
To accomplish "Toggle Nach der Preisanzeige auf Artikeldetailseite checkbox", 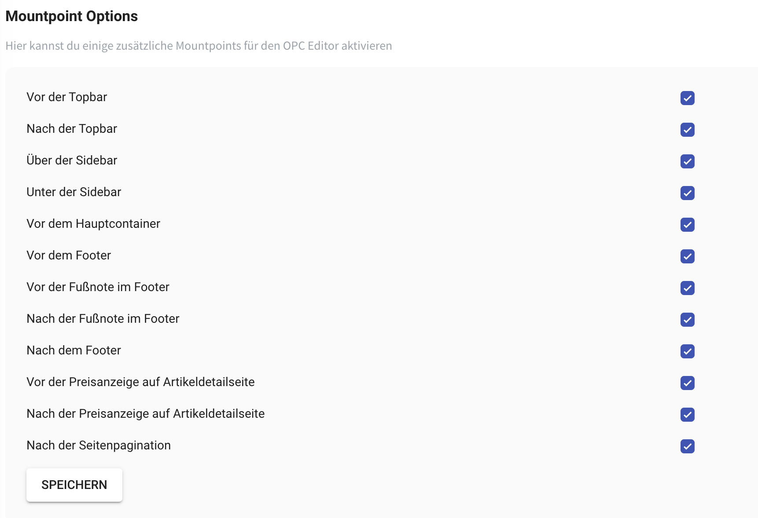I will tap(687, 415).
